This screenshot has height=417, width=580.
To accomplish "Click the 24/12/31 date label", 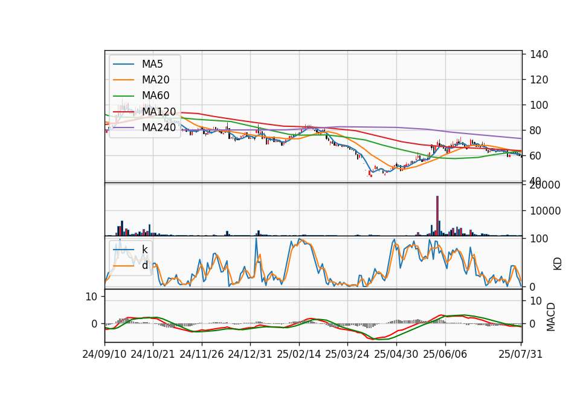I will 250,354.
